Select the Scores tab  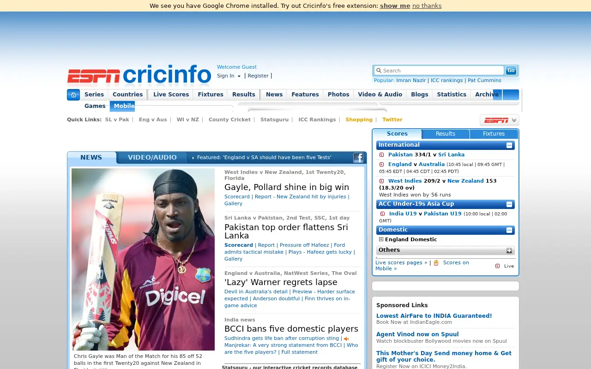(x=397, y=134)
